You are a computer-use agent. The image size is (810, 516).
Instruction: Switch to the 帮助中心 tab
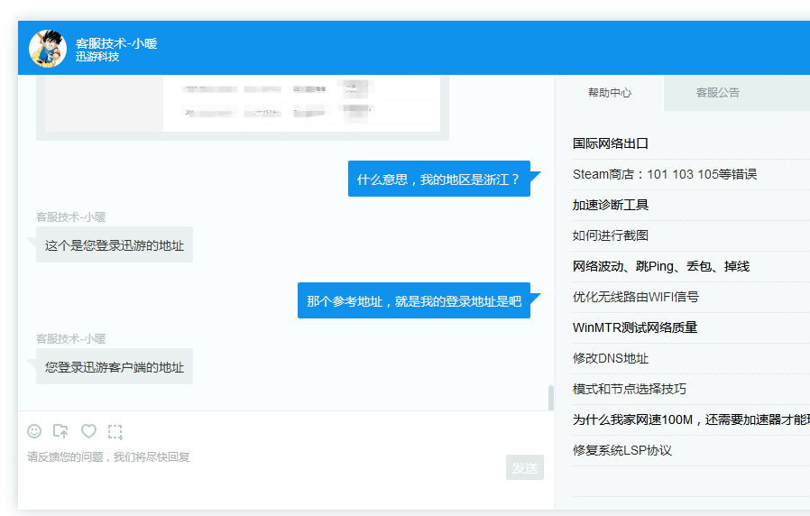pyautogui.click(x=610, y=93)
